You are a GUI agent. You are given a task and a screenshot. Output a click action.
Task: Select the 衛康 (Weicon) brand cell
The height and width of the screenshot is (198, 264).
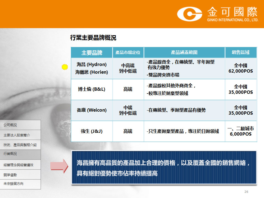[x=92, y=110]
